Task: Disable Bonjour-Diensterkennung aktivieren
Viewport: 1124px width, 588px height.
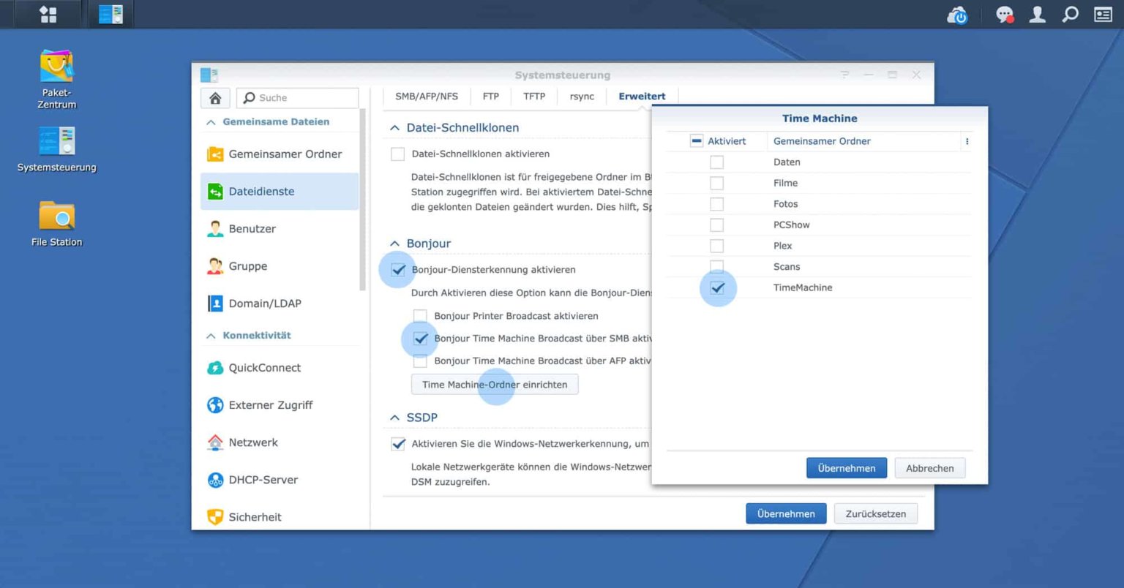Action: coord(397,269)
